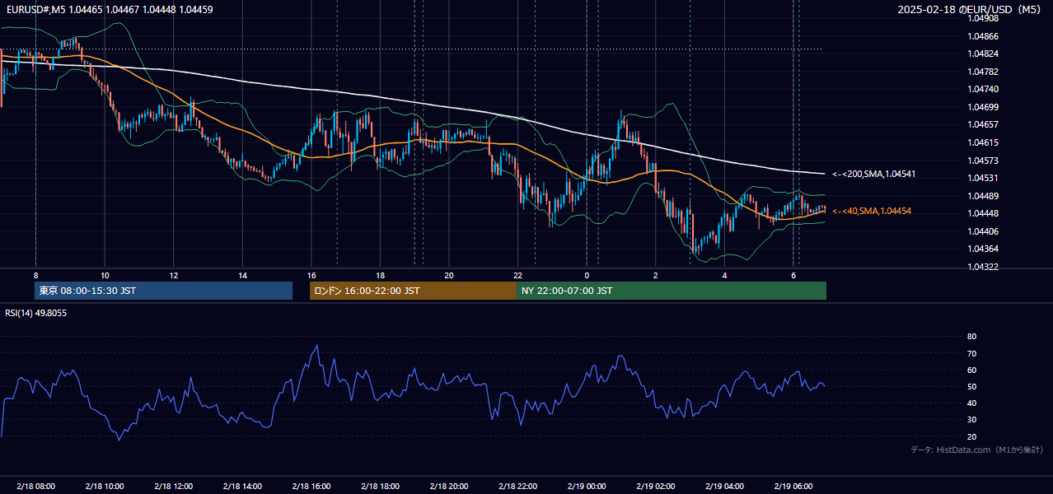Click the '2/19 02:00' date label
1053x494 pixels.
[656, 487]
